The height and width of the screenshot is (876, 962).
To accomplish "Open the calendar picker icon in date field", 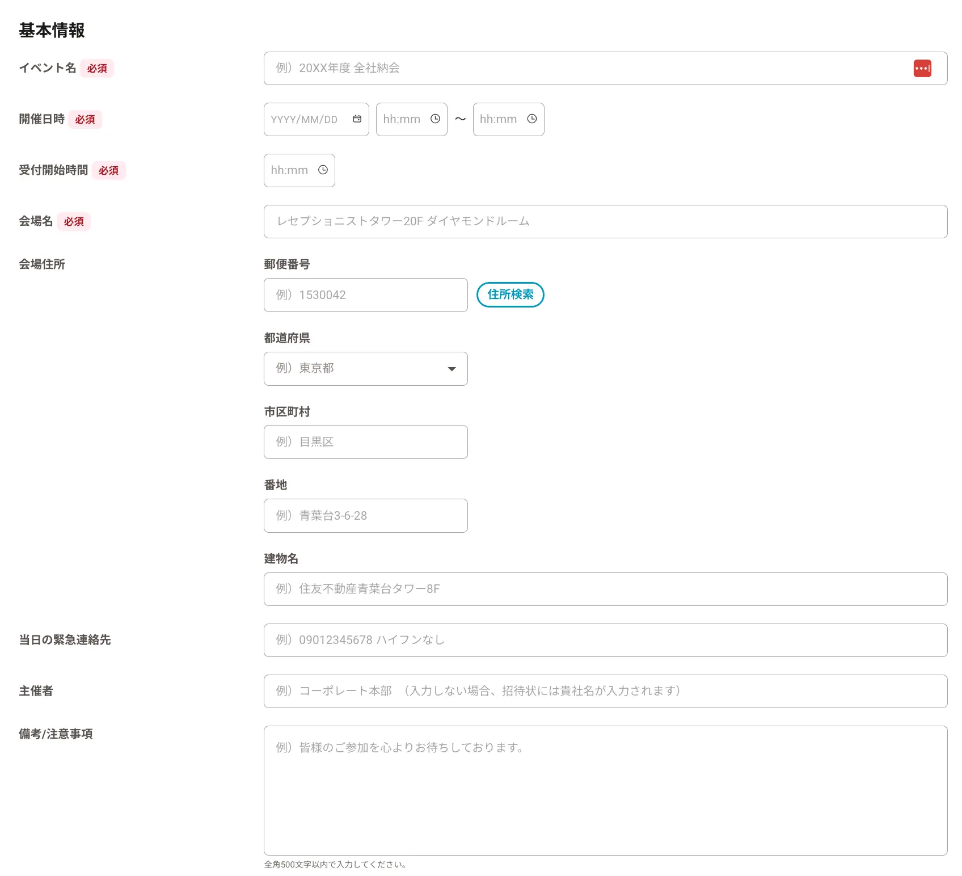I will coord(357,119).
